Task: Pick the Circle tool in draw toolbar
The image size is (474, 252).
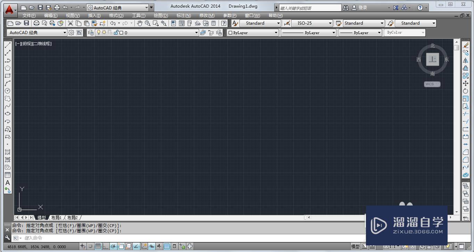Action: 8,91
